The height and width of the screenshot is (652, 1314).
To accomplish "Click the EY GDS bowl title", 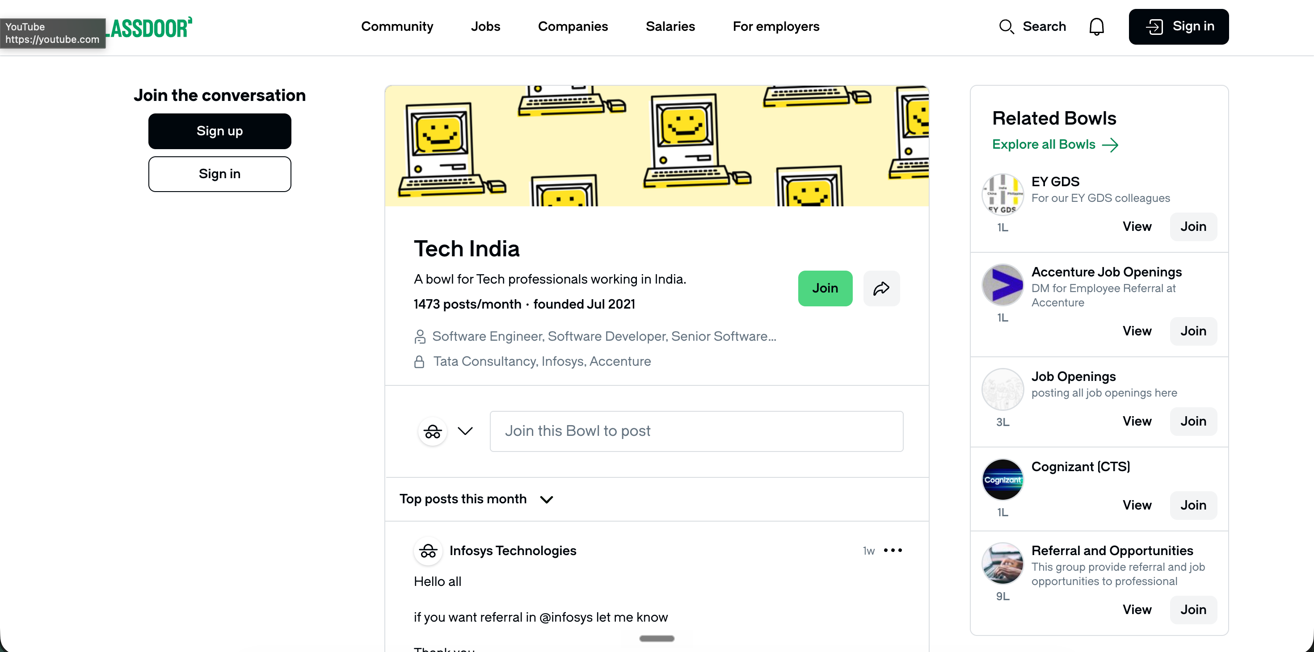I will click(x=1055, y=182).
